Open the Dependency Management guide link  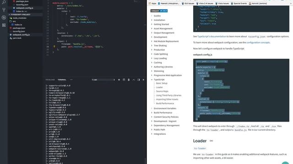[167, 126]
